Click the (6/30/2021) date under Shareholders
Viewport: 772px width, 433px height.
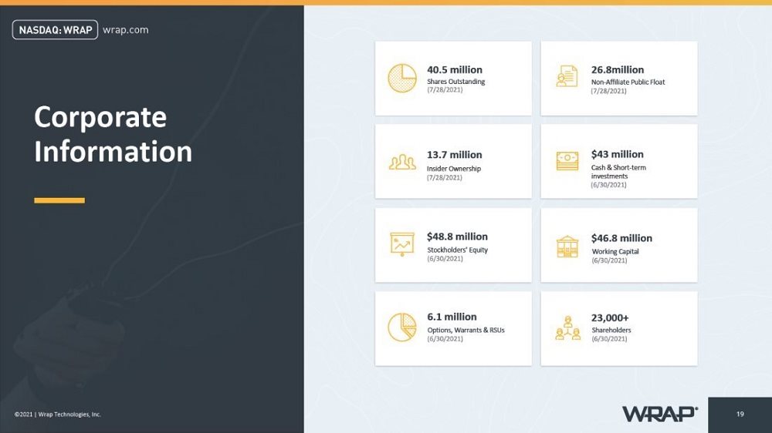pos(609,339)
